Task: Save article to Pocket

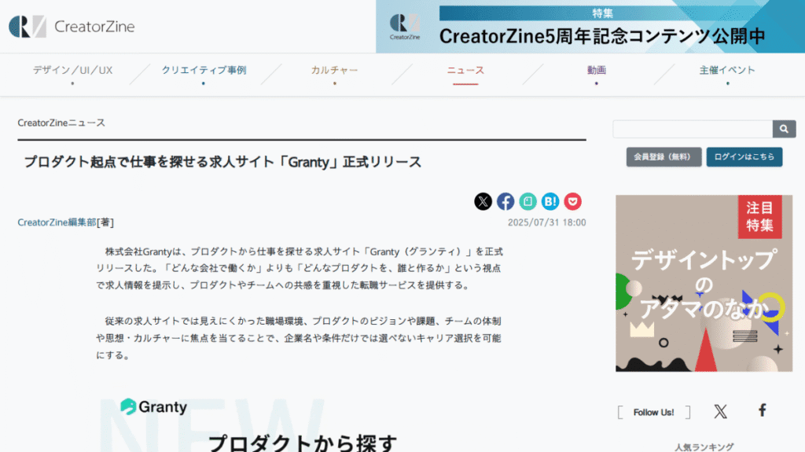Action: 573,201
